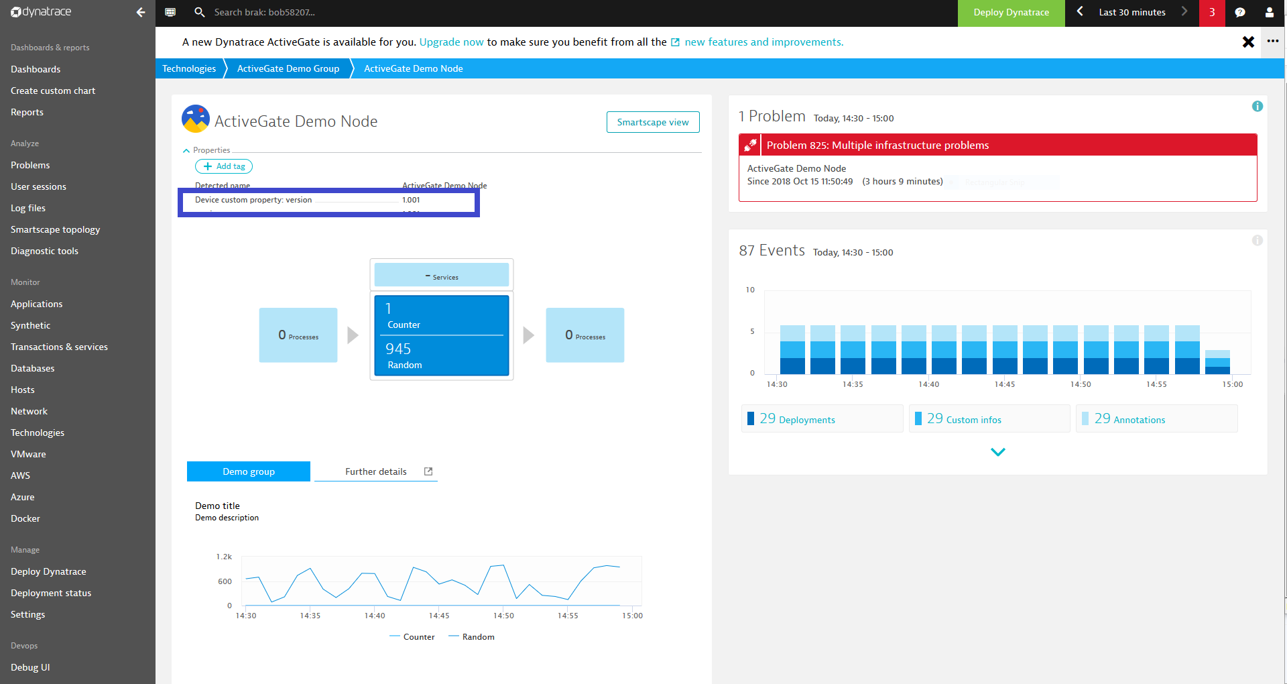Open the three-dot more options menu

pos(1273,42)
